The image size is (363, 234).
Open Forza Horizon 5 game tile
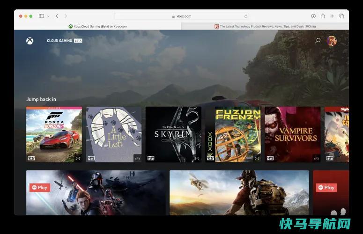(54, 134)
